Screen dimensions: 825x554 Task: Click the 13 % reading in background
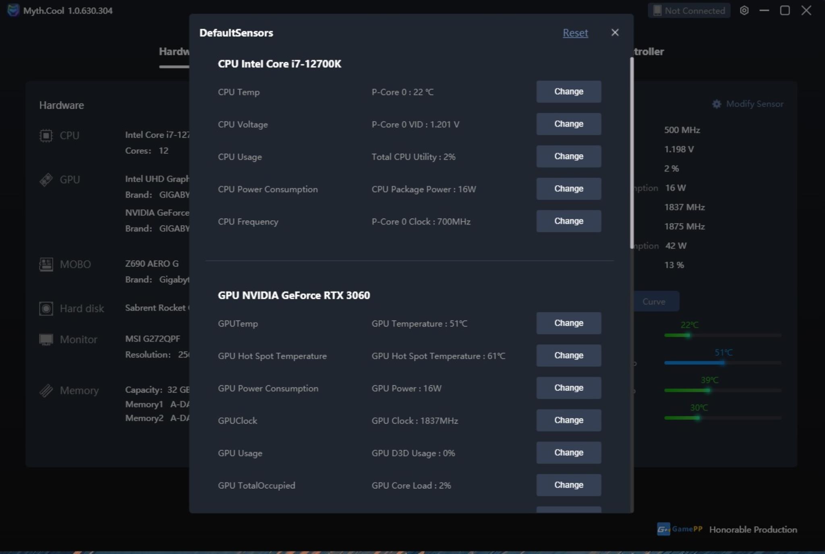(674, 265)
